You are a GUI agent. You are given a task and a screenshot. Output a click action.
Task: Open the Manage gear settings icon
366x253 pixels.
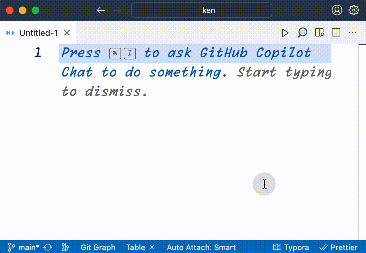(354, 10)
